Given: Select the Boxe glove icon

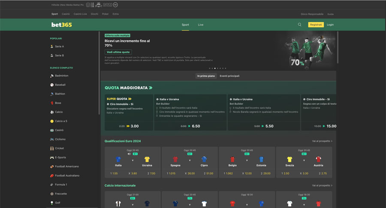Looking at the screenshot, I should (x=52, y=103).
